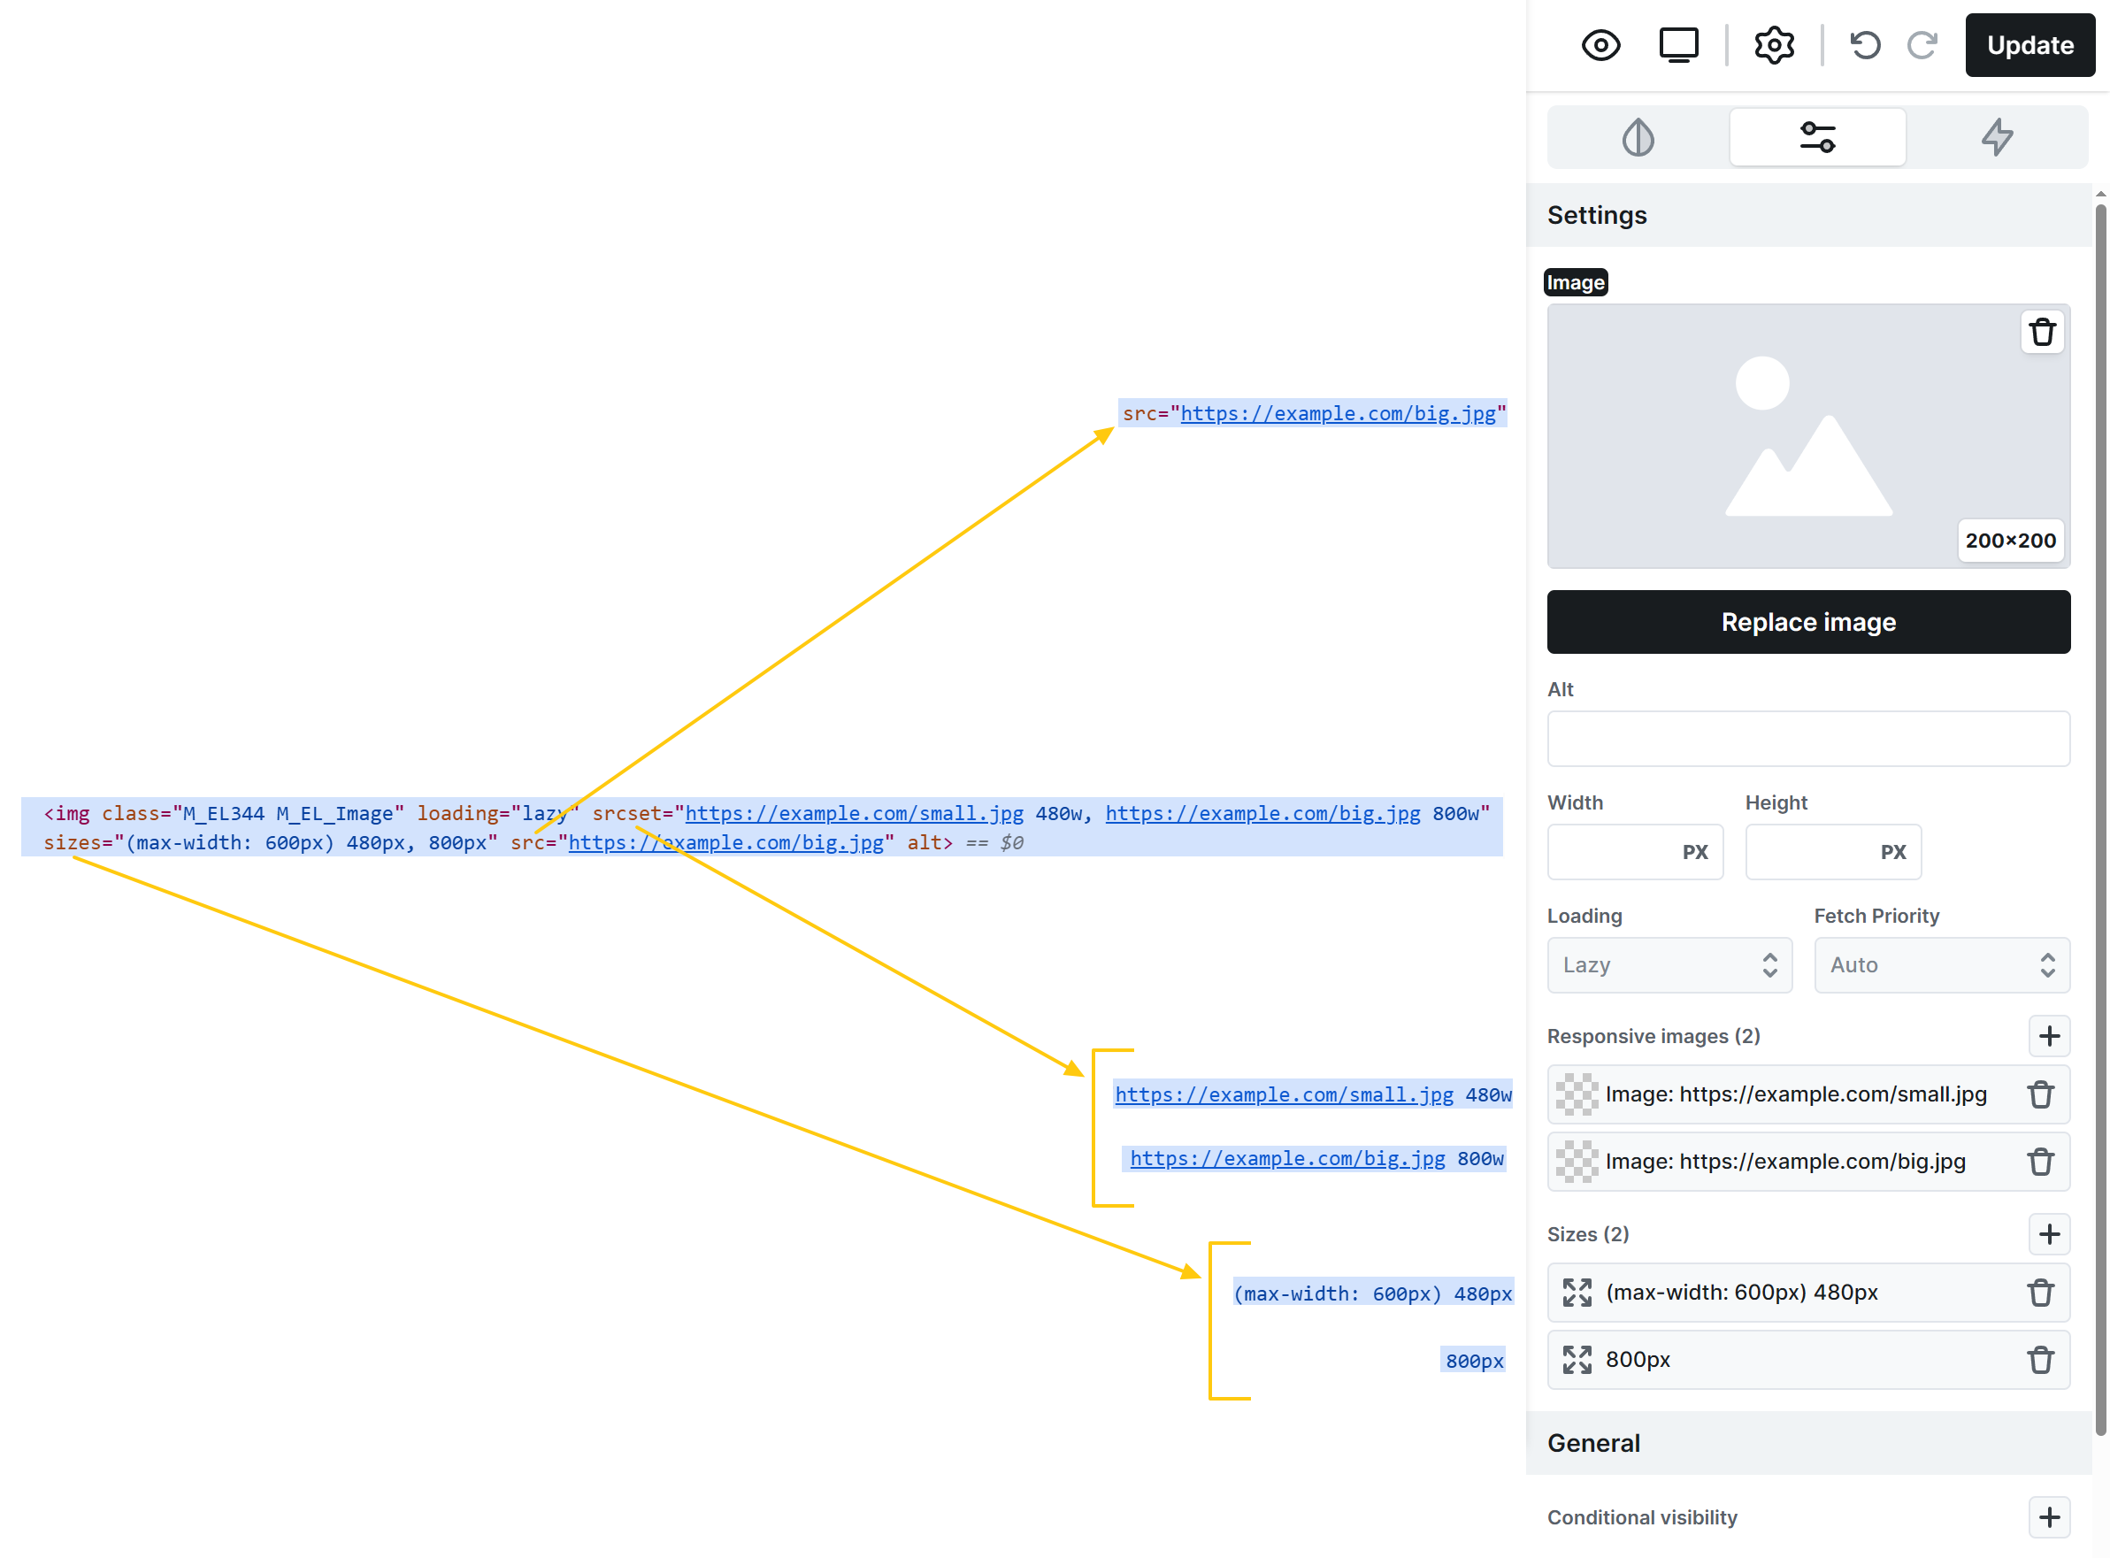Expand Conditional visibility with plus button

[x=2048, y=1516]
